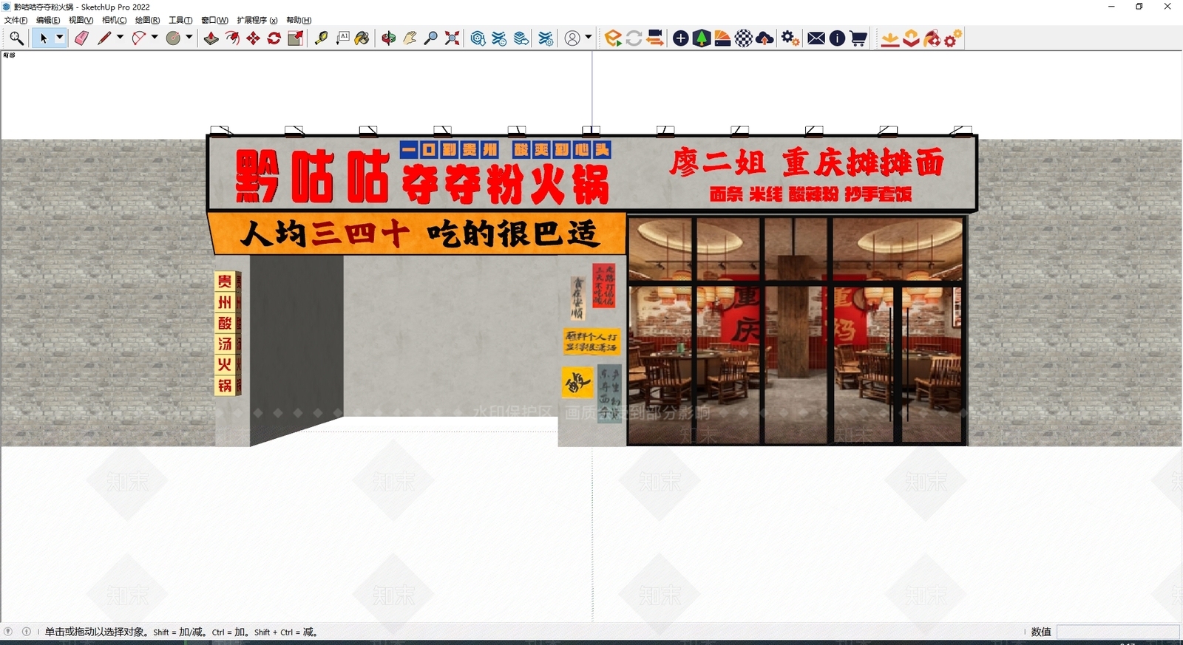This screenshot has height=645, width=1183.
Task: Open the Extension Warehouse icon
Action: click(x=500, y=38)
